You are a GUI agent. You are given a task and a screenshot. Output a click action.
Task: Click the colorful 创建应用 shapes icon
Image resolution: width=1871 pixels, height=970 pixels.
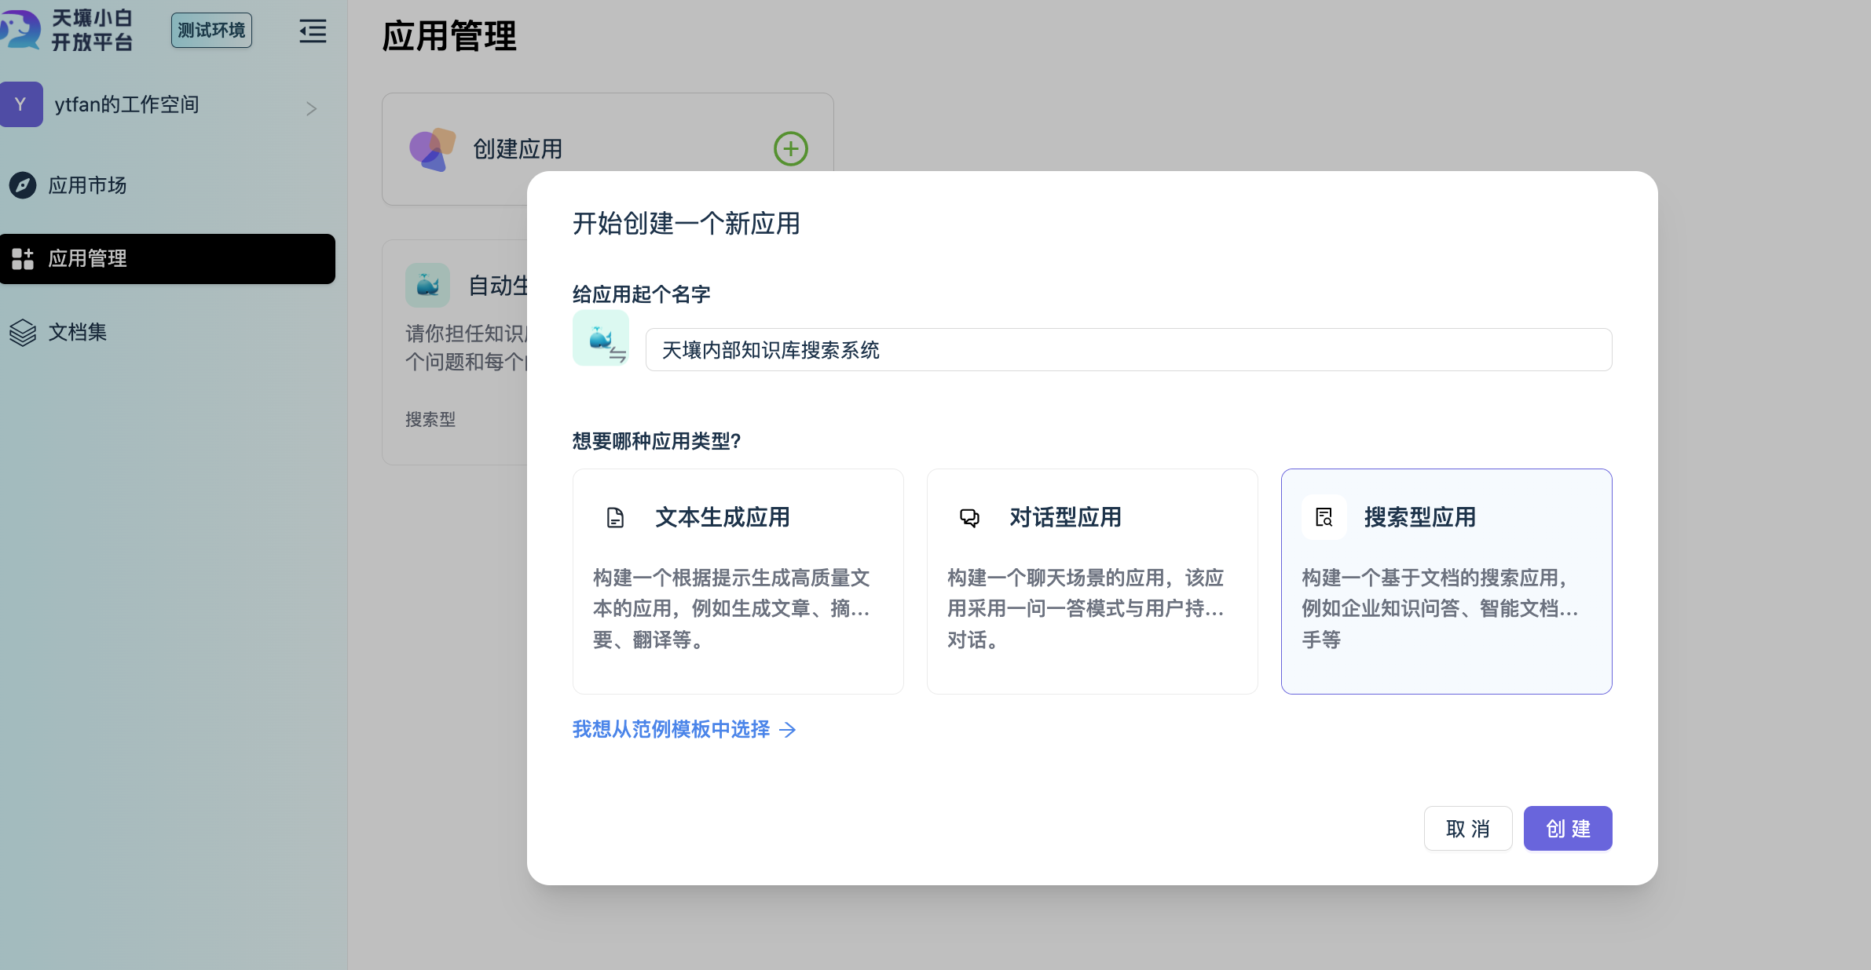(432, 149)
